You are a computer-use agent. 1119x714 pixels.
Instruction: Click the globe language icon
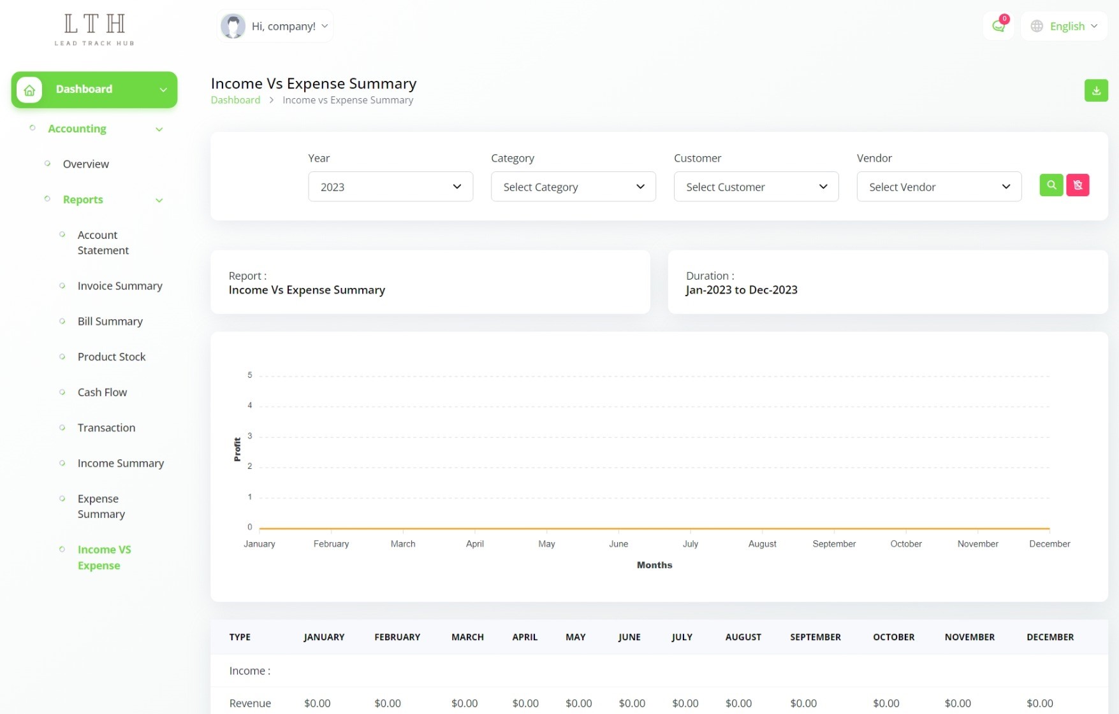pyautogui.click(x=1037, y=26)
